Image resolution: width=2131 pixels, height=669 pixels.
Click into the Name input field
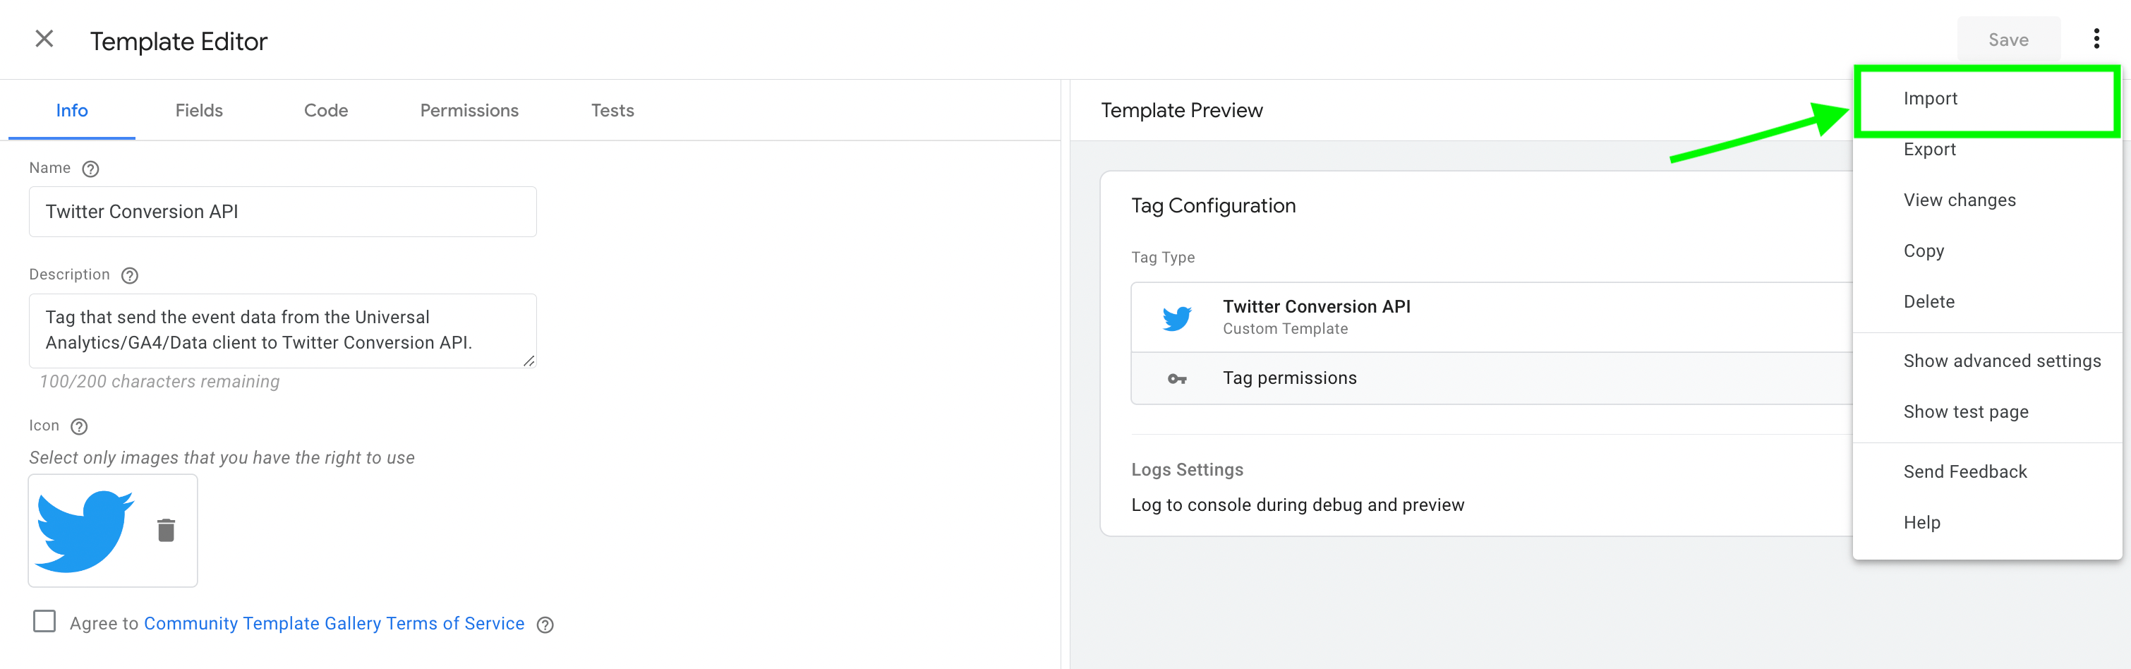(282, 212)
